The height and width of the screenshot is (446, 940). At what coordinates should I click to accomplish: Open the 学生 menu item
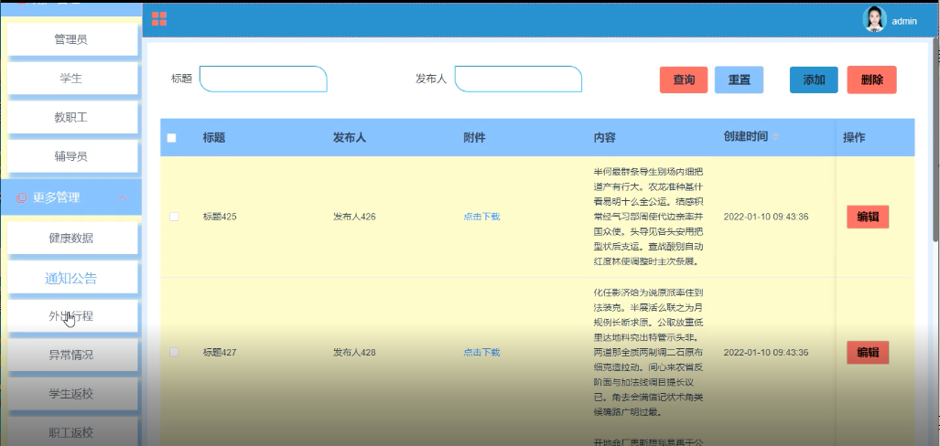71,79
